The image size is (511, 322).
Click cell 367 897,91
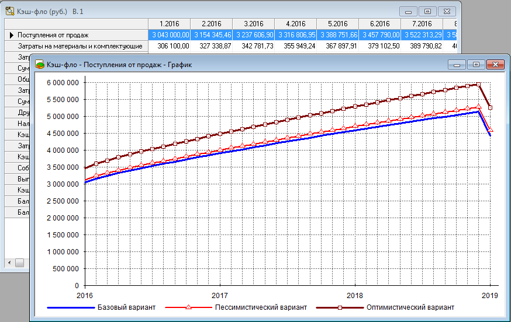337,46
